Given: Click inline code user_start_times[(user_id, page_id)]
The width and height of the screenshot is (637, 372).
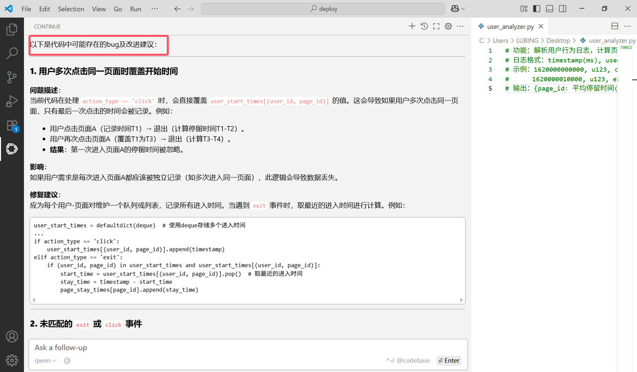Looking at the screenshot, I should [270, 101].
